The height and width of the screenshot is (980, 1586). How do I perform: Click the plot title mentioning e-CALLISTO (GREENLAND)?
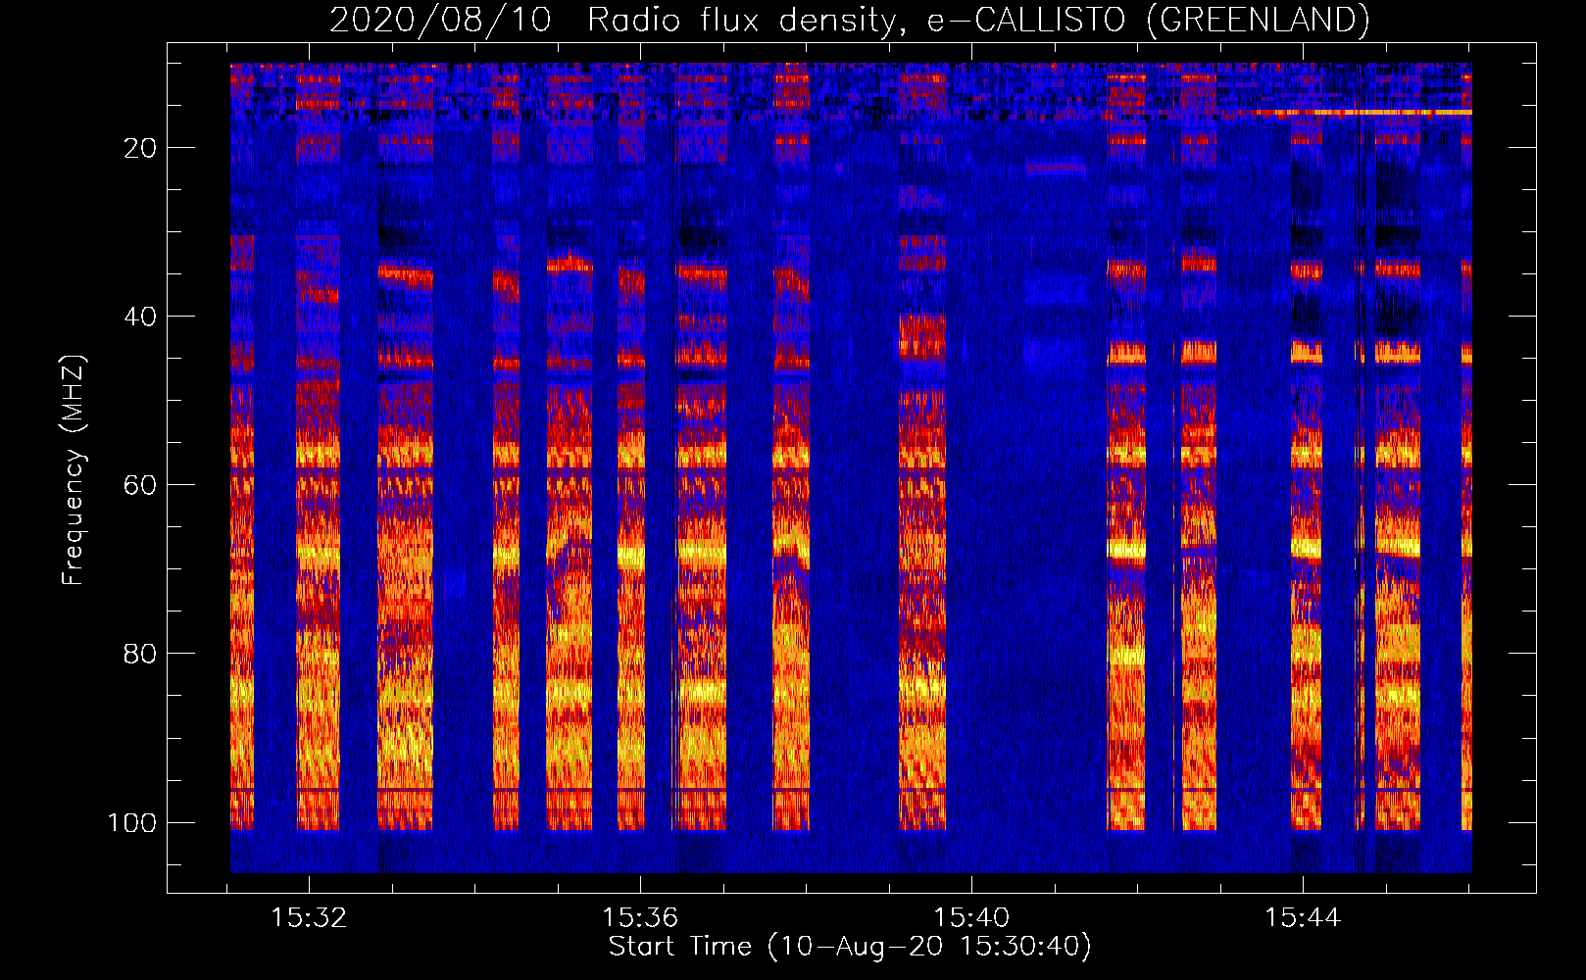[849, 20]
